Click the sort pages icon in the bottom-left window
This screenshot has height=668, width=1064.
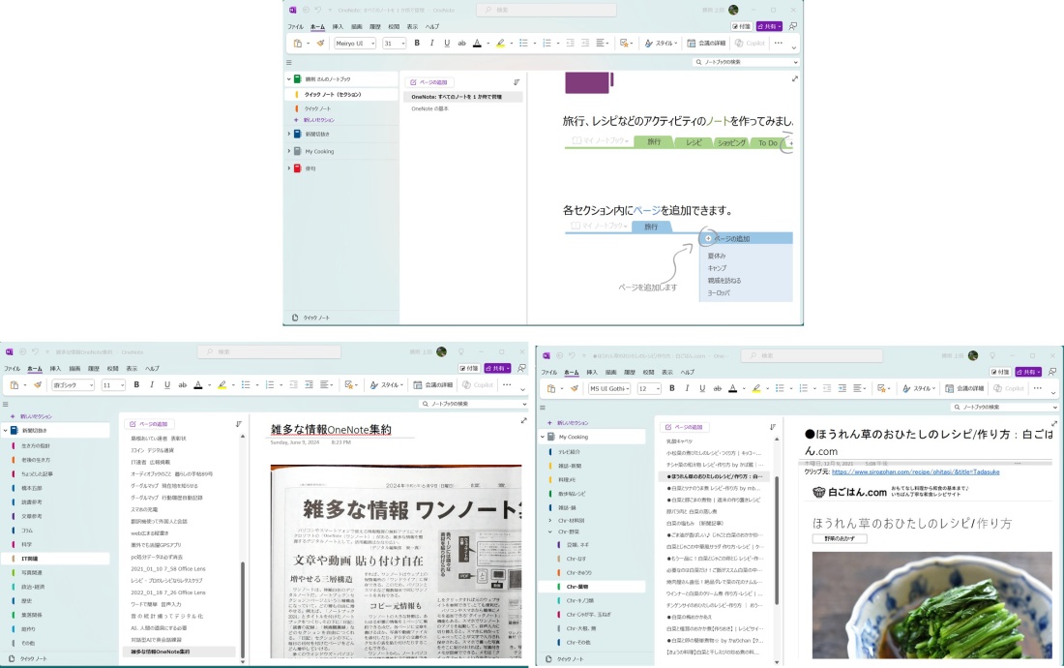coord(239,424)
